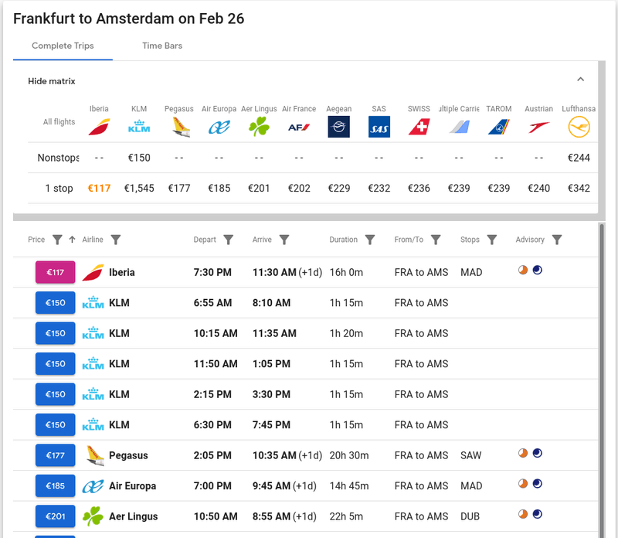Open the Stops column filter icon
Viewport: 618px width, 538px height.
click(x=491, y=240)
